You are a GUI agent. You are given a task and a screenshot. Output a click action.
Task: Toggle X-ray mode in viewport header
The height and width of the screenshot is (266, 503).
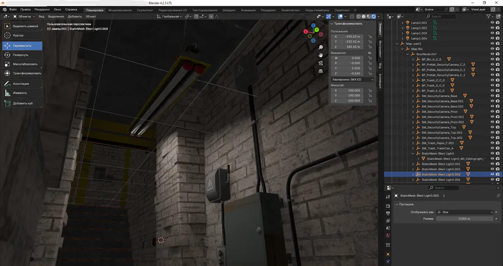352,16
